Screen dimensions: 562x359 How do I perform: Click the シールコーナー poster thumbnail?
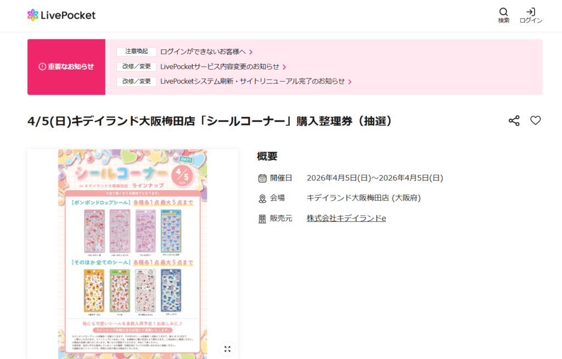click(x=133, y=254)
